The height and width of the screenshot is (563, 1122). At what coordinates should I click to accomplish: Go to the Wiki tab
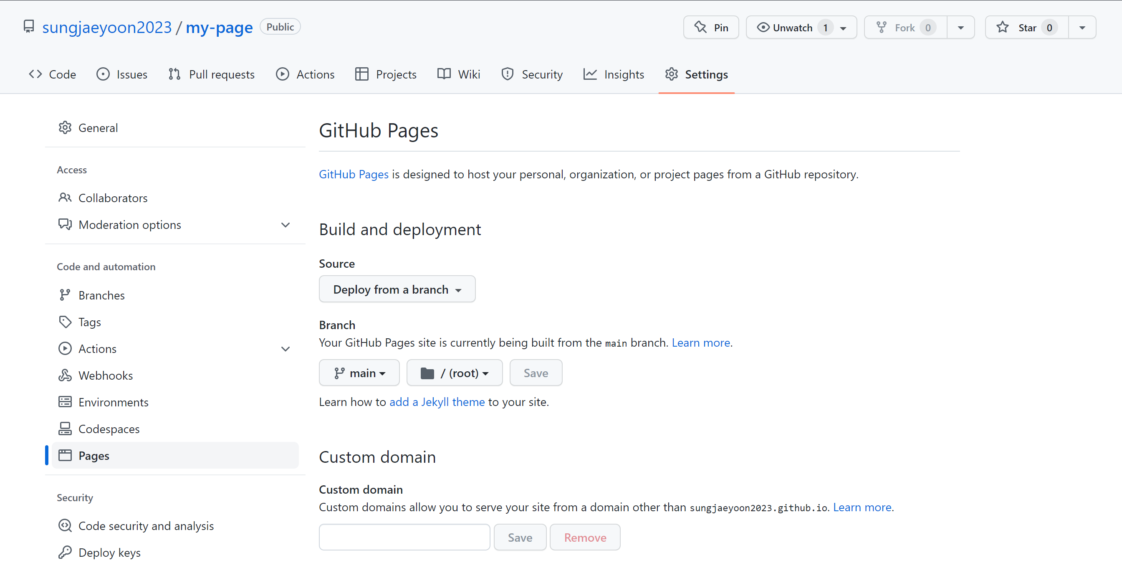point(459,74)
